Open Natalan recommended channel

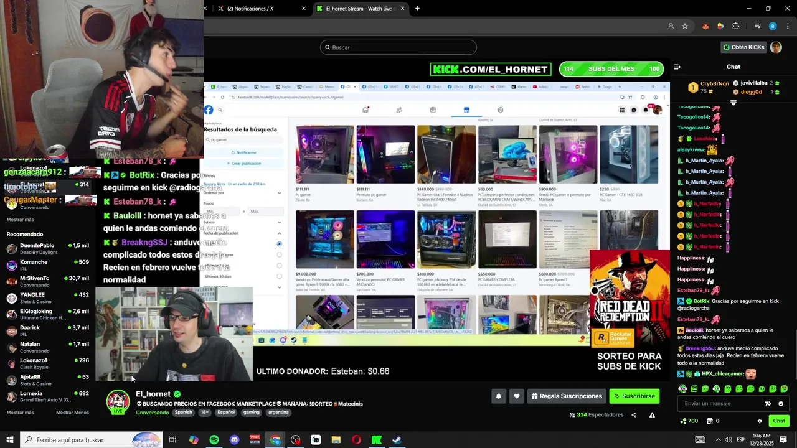48,347
